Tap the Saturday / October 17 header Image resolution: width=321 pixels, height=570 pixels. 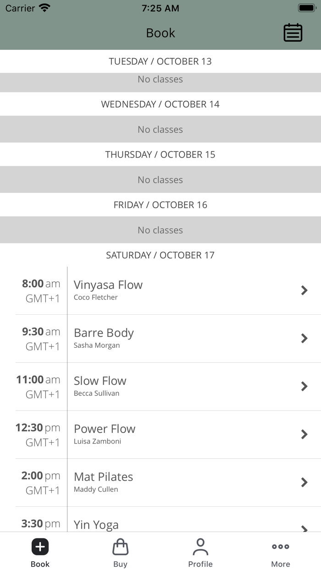160,255
